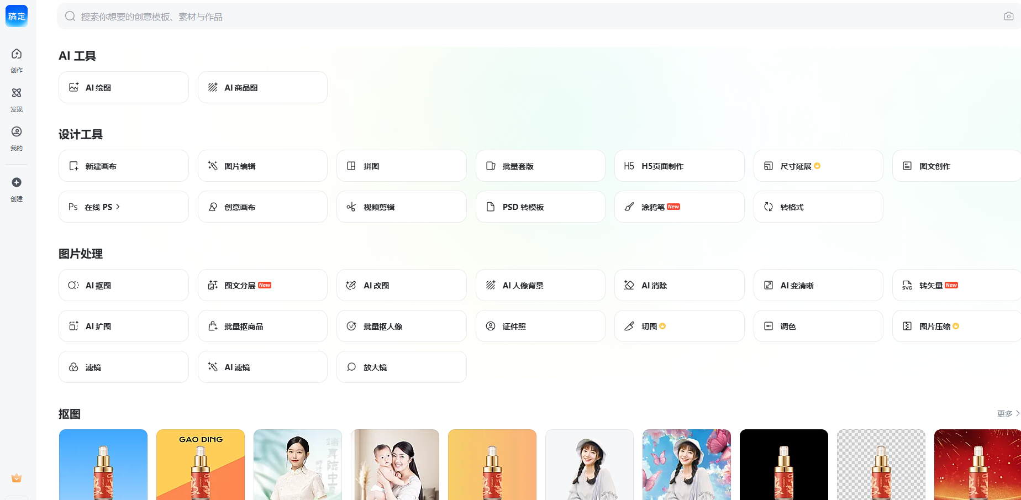
Task: Open the butterfly background girl thumbnail
Action: pos(687,465)
